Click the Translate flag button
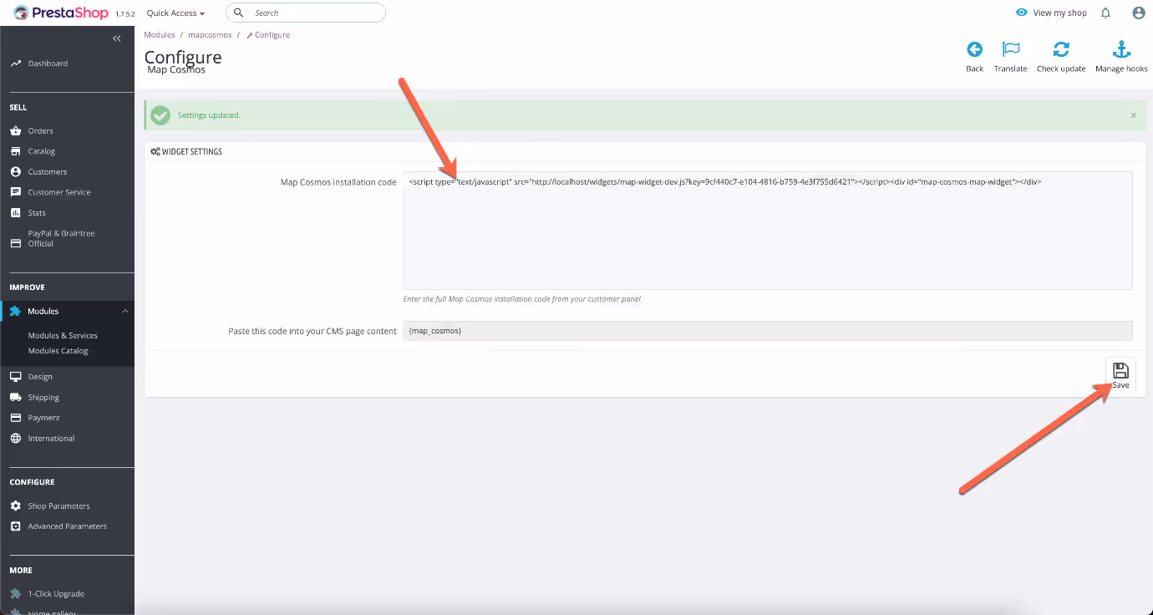 1011,56
